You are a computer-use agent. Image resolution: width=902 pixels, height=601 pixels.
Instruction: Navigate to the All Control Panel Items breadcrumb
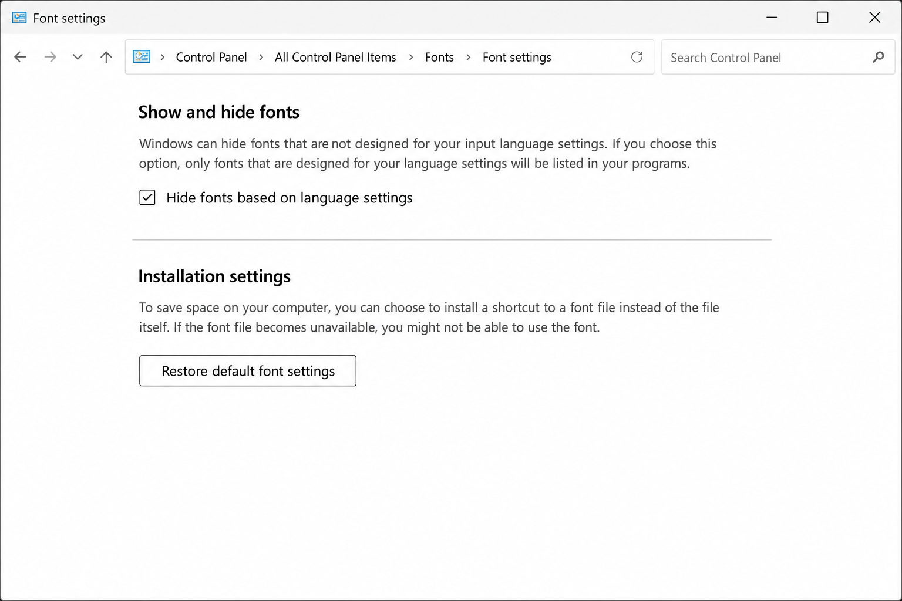335,57
